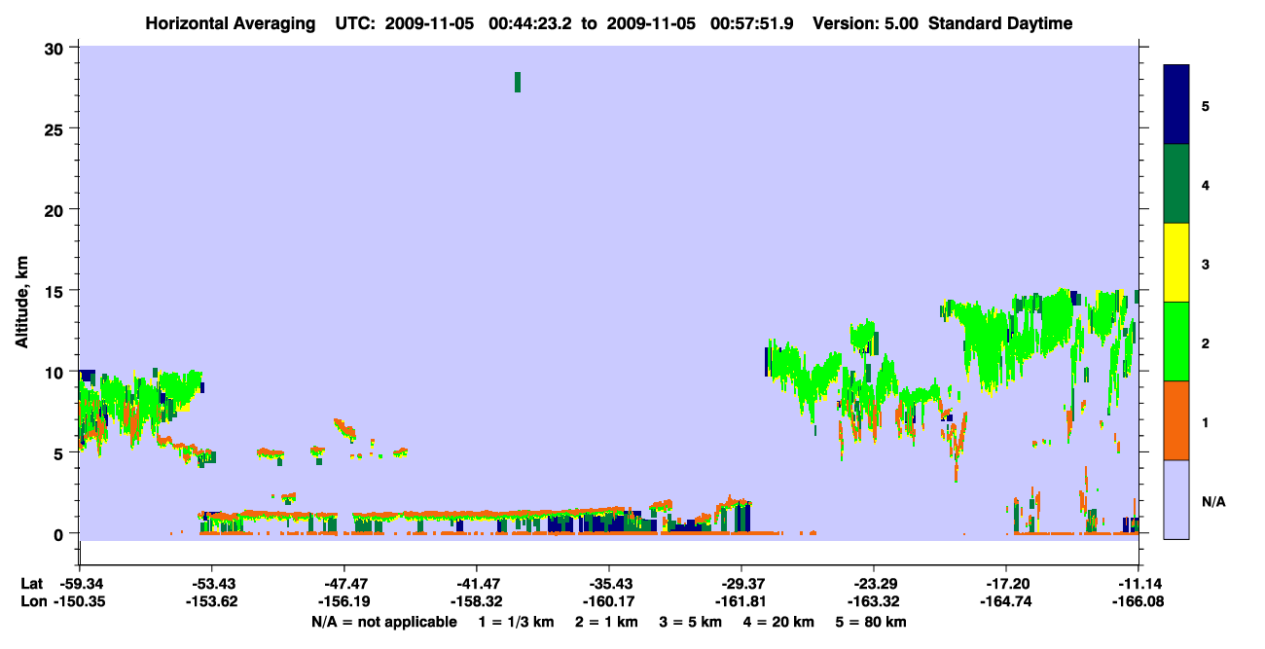
Task: Click the lavender N/A colorbar swatch
Action: pyautogui.click(x=1176, y=499)
